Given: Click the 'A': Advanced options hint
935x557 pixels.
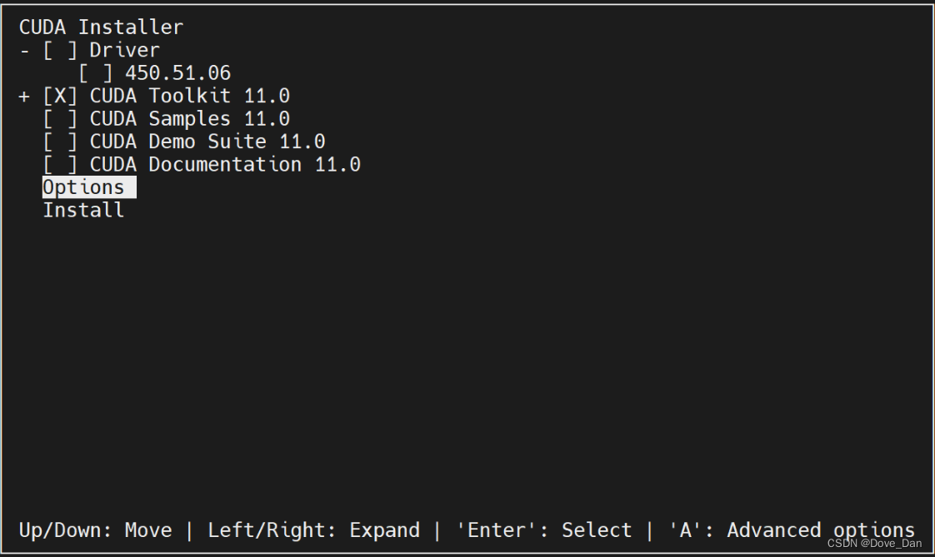Looking at the screenshot, I should click(x=792, y=530).
